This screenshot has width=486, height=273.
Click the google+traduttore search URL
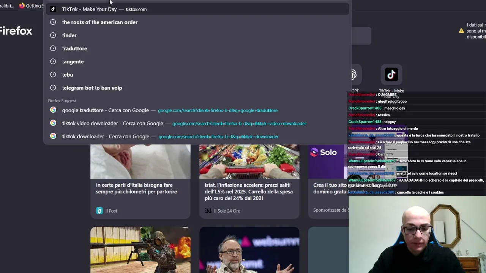coord(218,110)
